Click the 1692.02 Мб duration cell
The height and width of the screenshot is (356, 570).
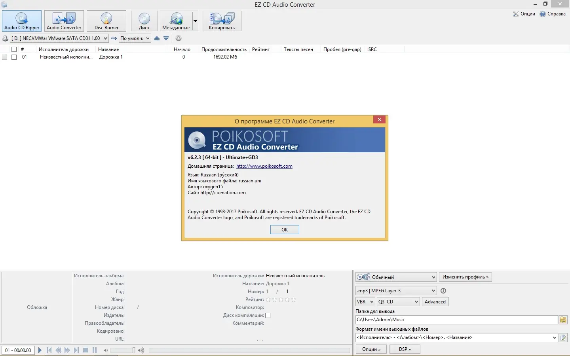click(225, 57)
